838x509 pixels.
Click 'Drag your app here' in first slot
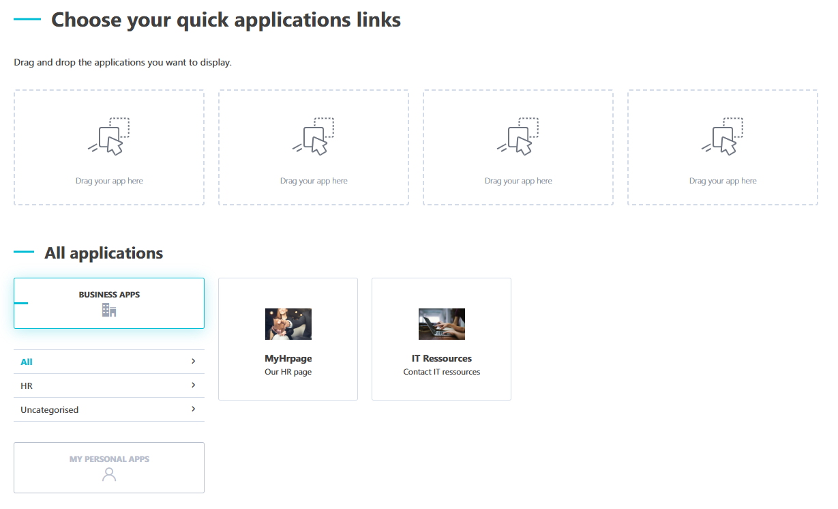coord(109,181)
